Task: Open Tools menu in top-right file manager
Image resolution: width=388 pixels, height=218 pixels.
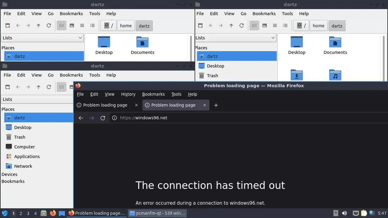Action: coord(287,14)
